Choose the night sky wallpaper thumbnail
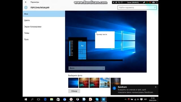Screen dimensions: 181x102 point(116,81)
